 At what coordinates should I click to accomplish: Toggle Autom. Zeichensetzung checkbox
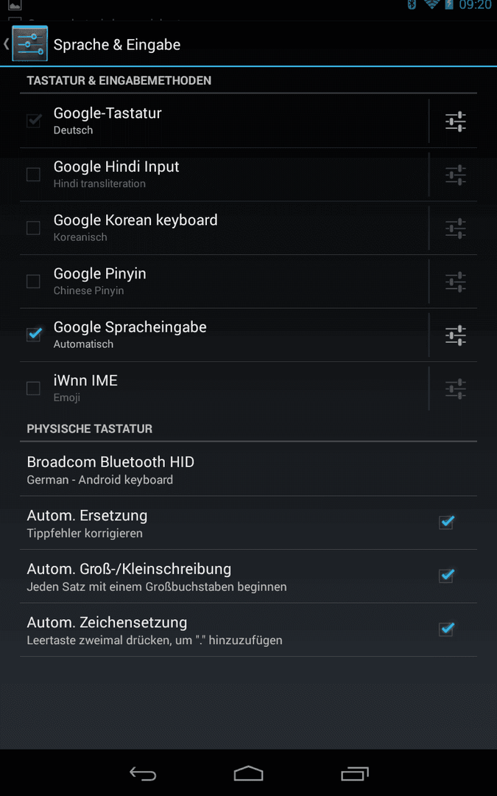click(446, 629)
